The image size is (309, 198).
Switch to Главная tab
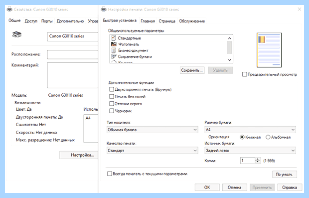coord(148,21)
